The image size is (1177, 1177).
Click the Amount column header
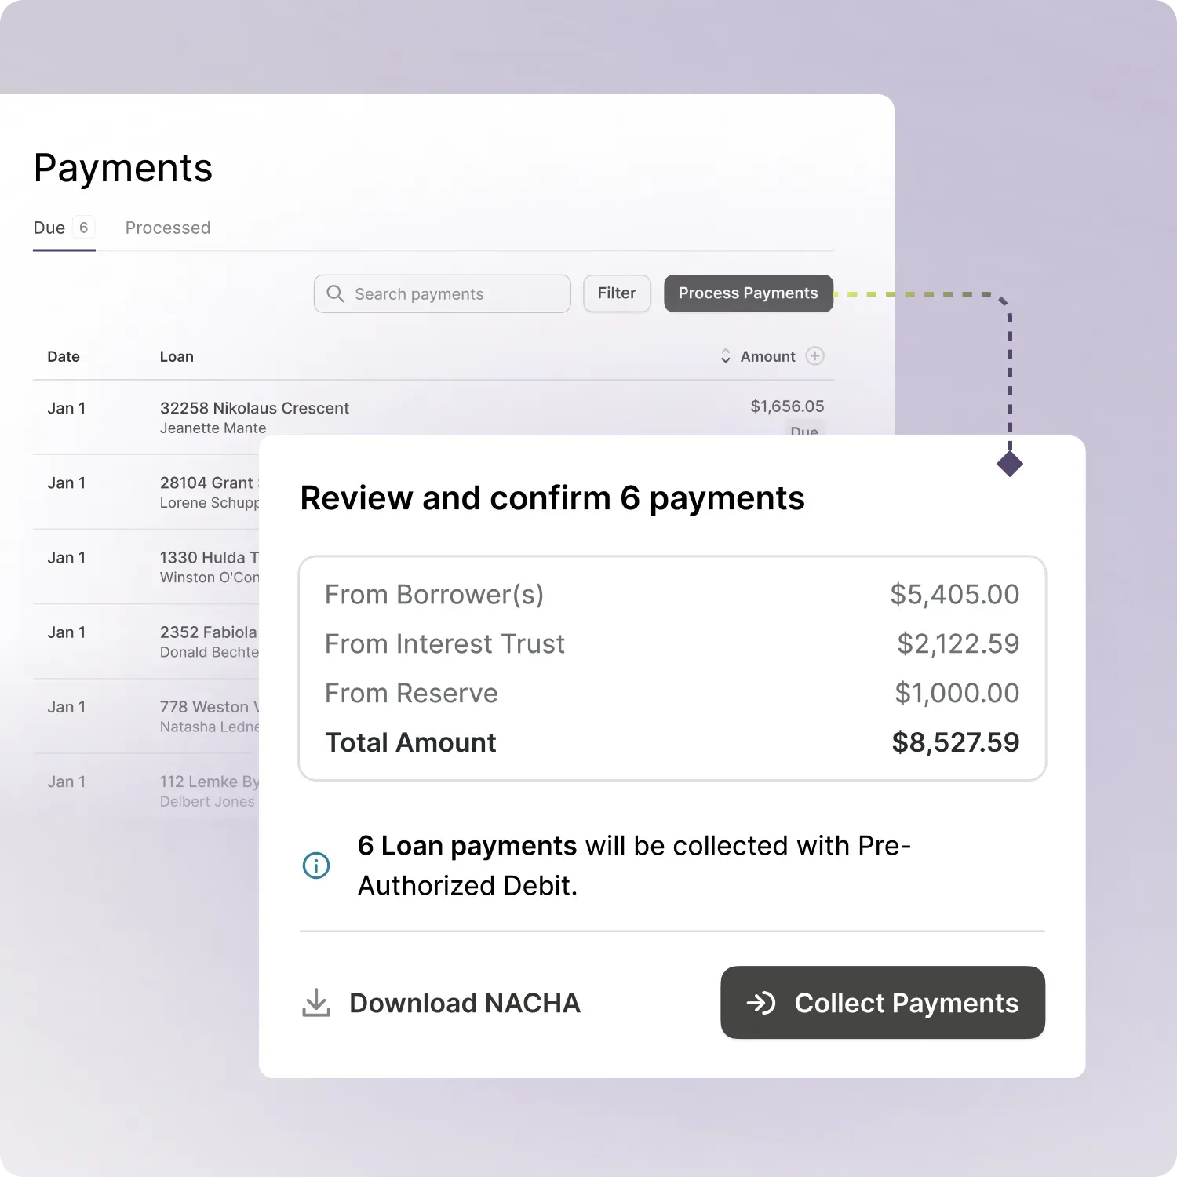tap(767, 356)
